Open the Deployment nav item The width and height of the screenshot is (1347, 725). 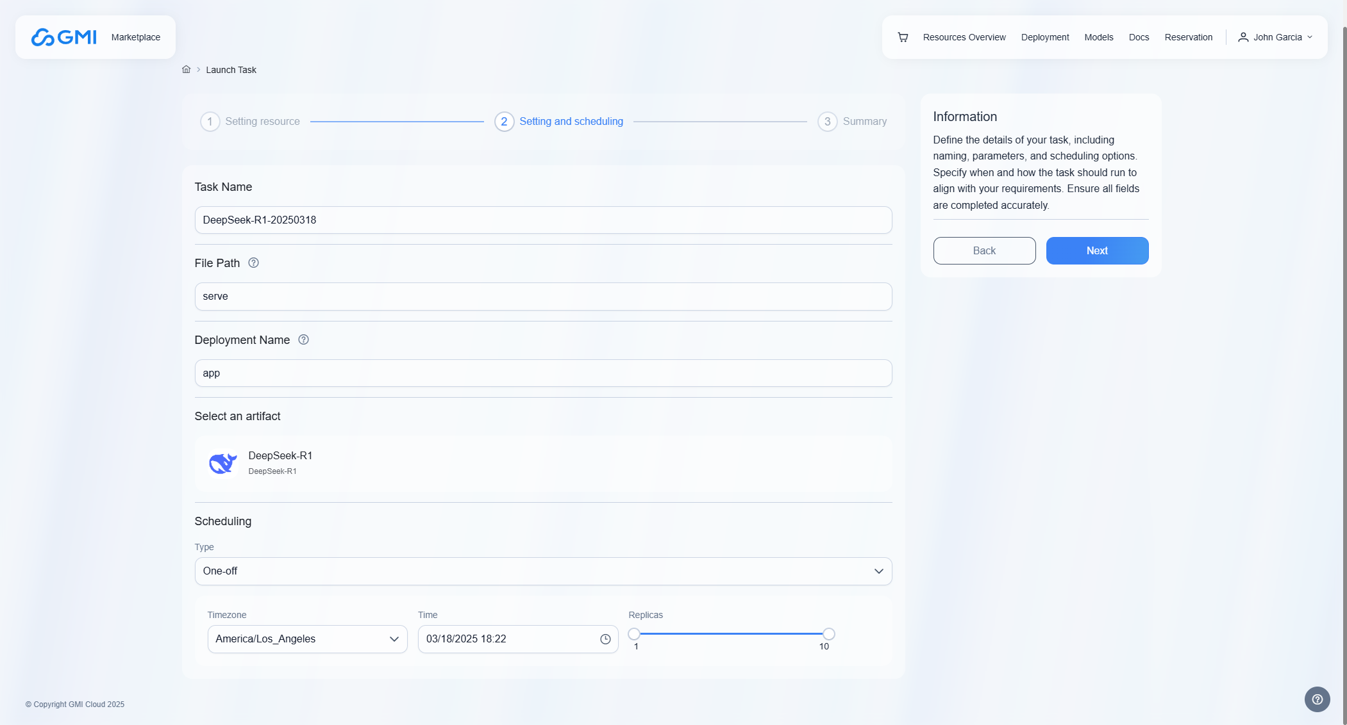(1045, 37)
